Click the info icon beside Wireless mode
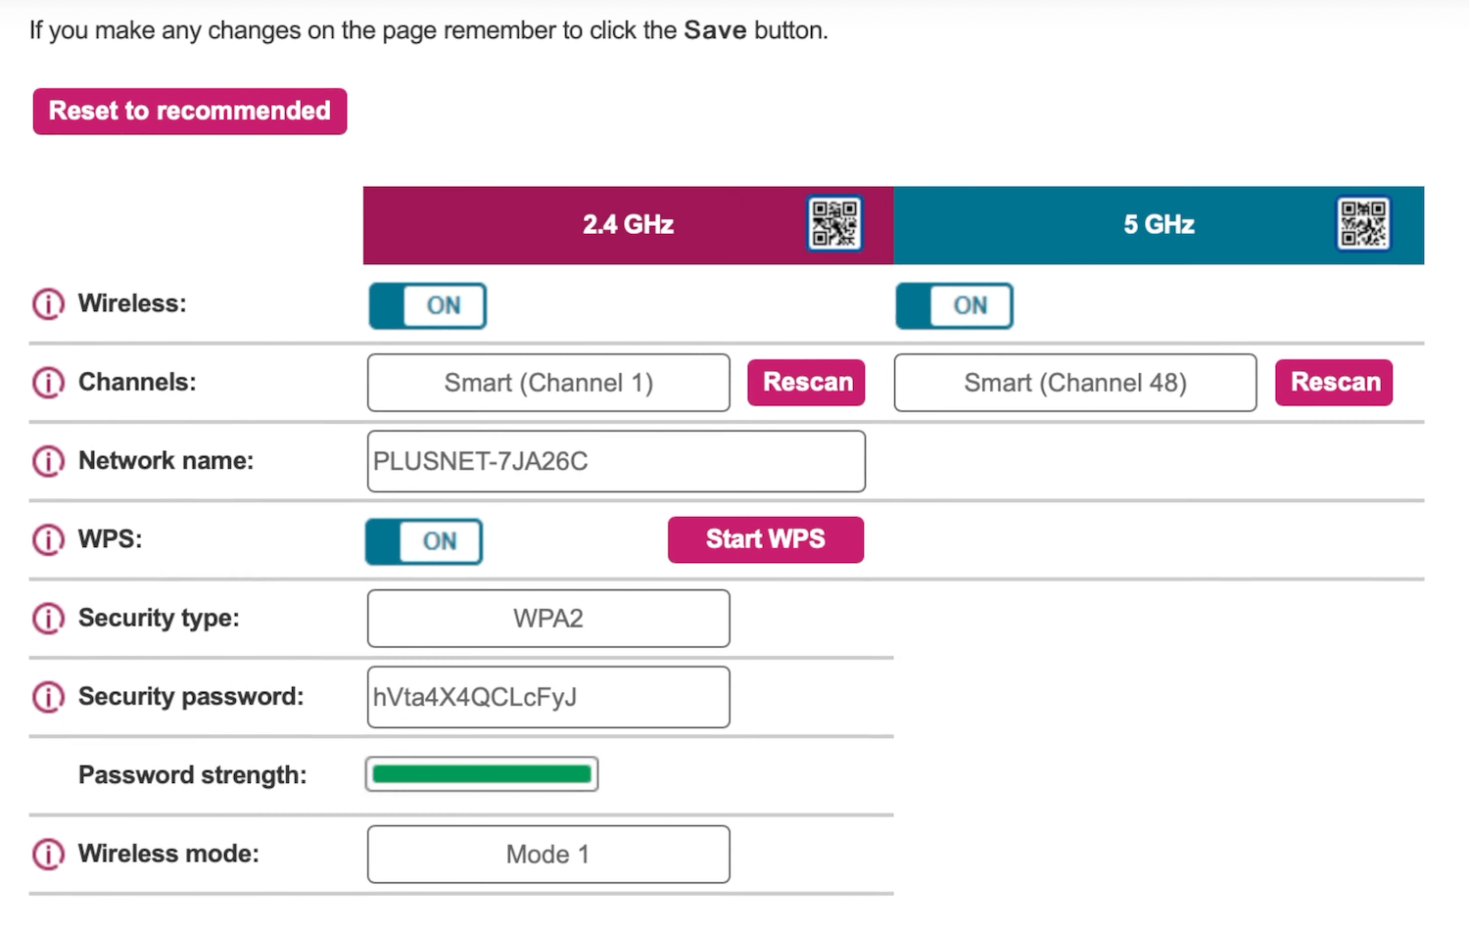 [x=48, y=854]
